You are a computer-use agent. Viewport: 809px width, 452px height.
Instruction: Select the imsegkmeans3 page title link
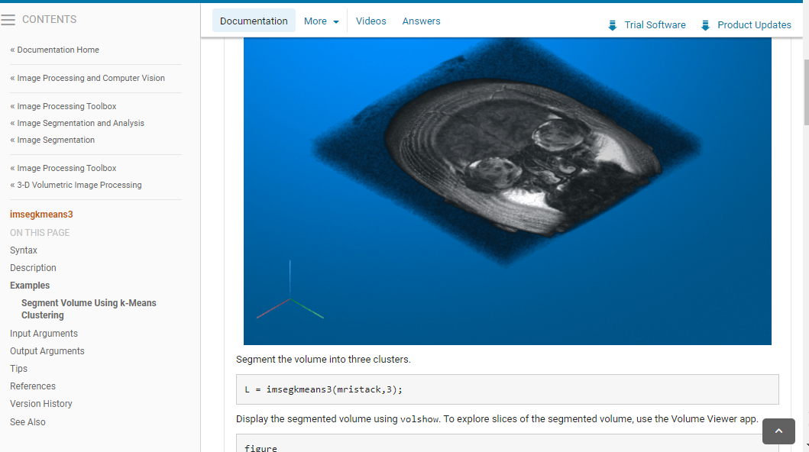pos(41,215)
